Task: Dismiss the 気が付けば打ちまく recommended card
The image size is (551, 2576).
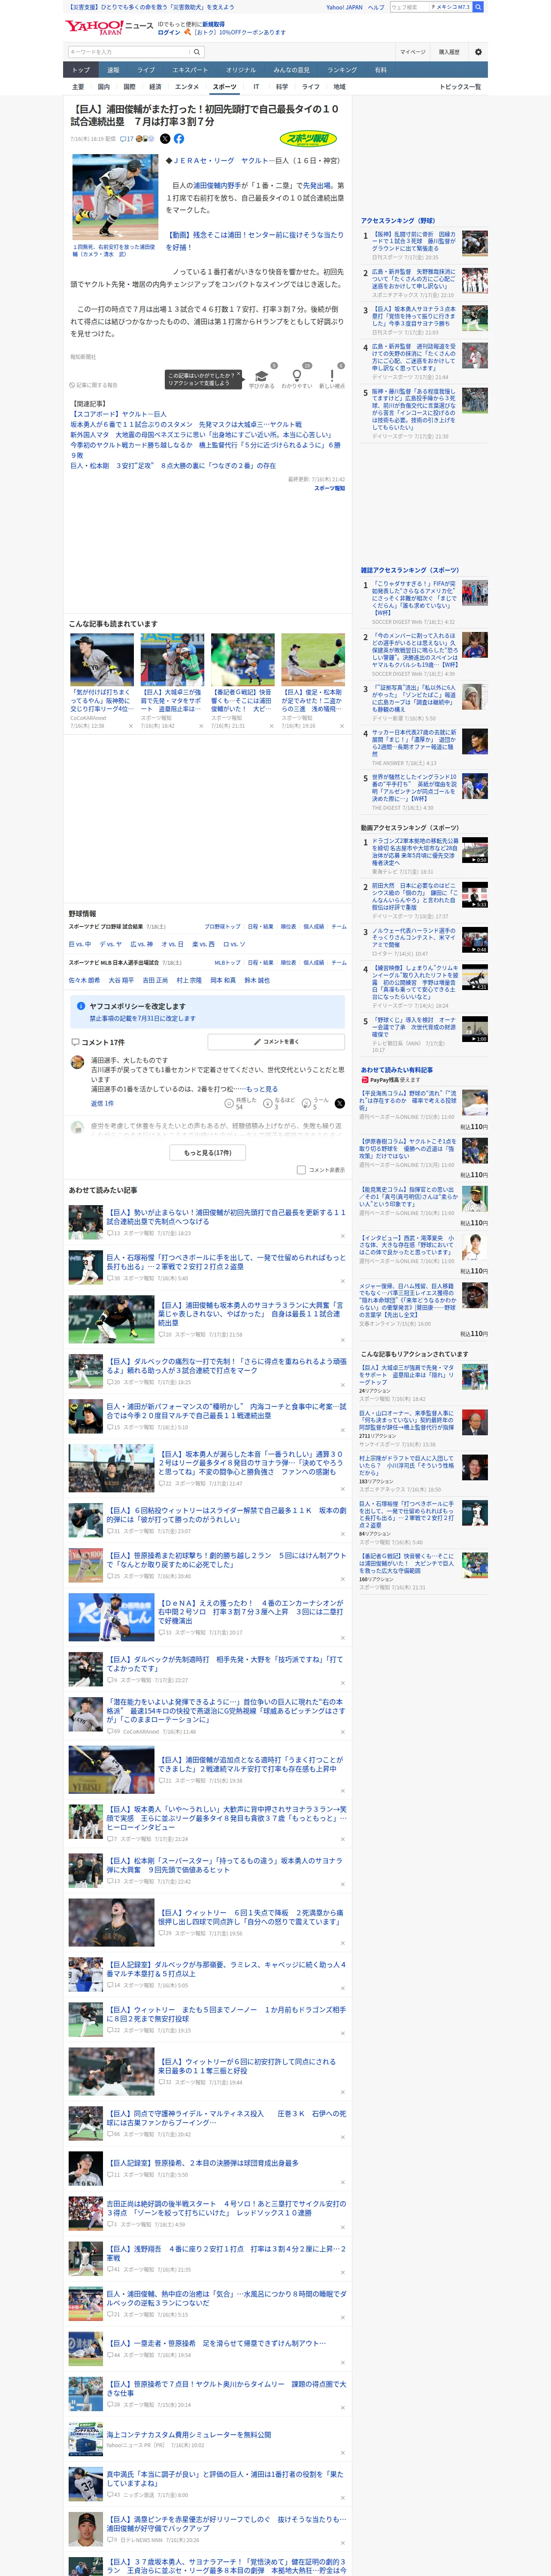Action: point(130,726)
